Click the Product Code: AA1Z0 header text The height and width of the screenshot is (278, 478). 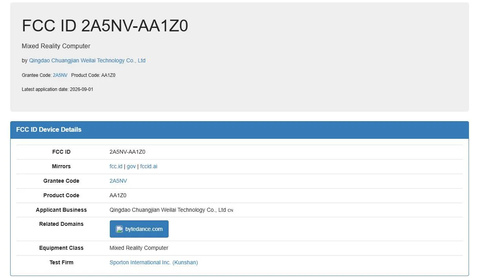point(93,75)
